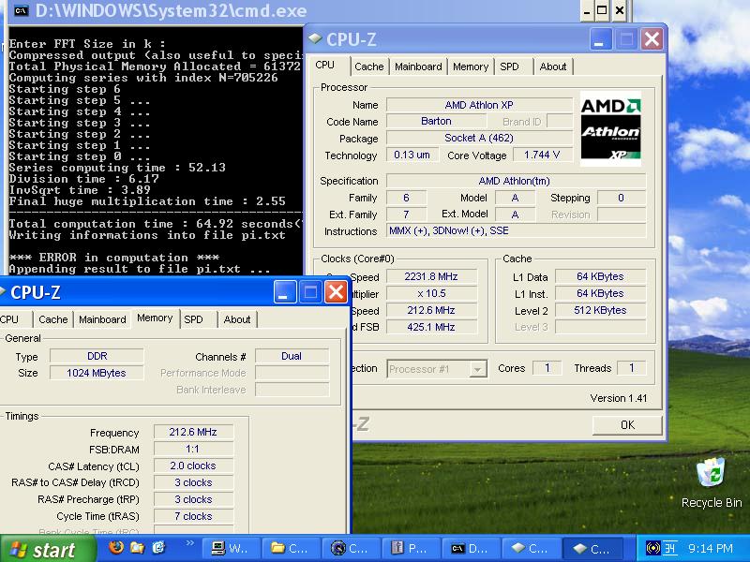Screen dimensions: 750x562
Task: Click the 'ERROR in computation' line in cmd
Action: [113, 257]
